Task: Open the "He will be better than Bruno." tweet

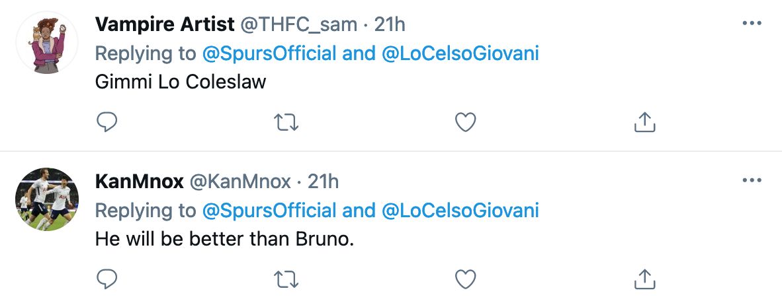Action: 225,240
